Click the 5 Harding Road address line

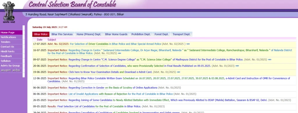(x=75, y=14)
